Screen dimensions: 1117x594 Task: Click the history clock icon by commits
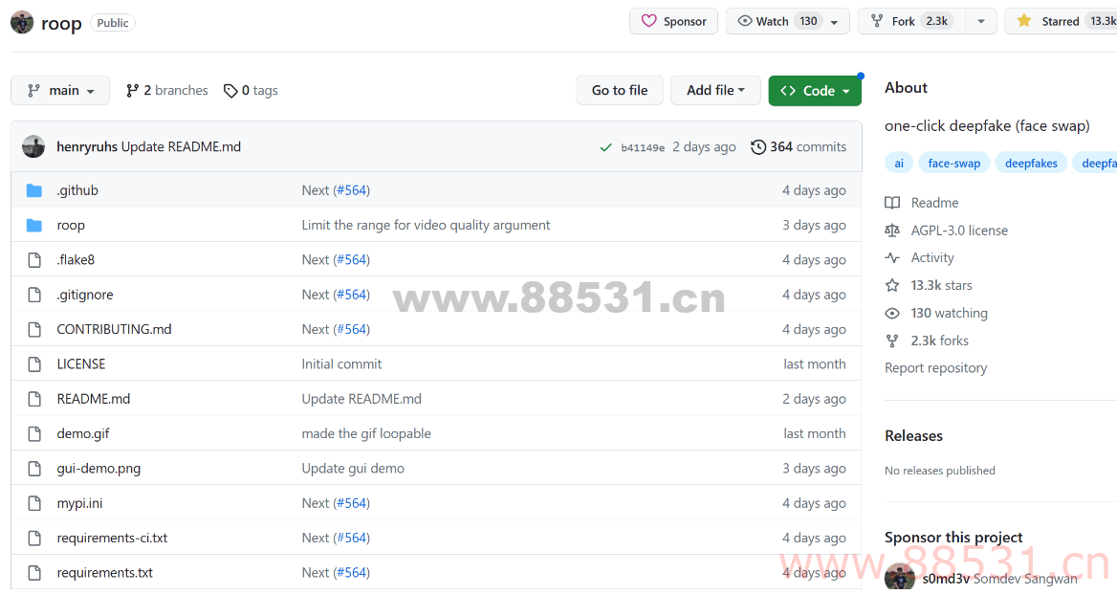tap(758, 146)
